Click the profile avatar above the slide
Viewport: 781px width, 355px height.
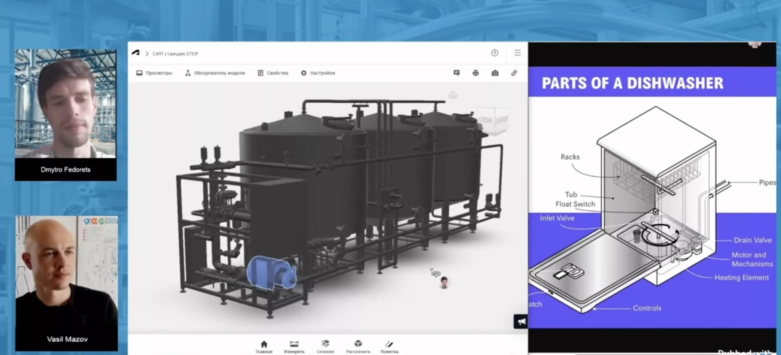(754, 45)
